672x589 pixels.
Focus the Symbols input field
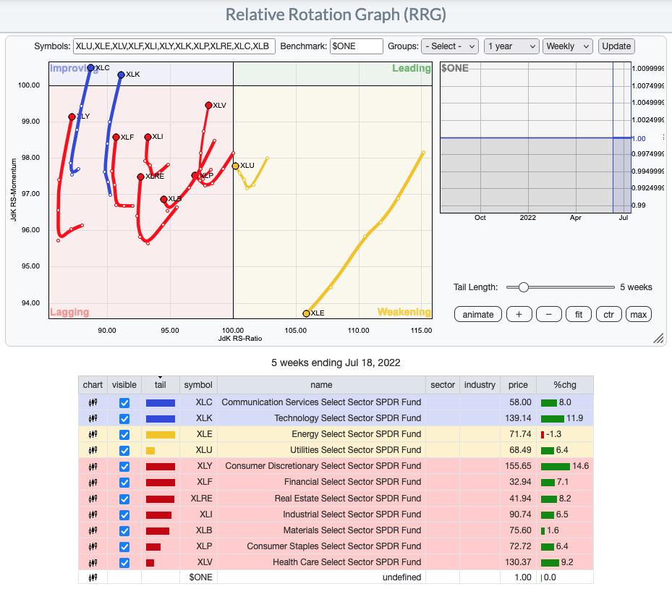[174, 46]
